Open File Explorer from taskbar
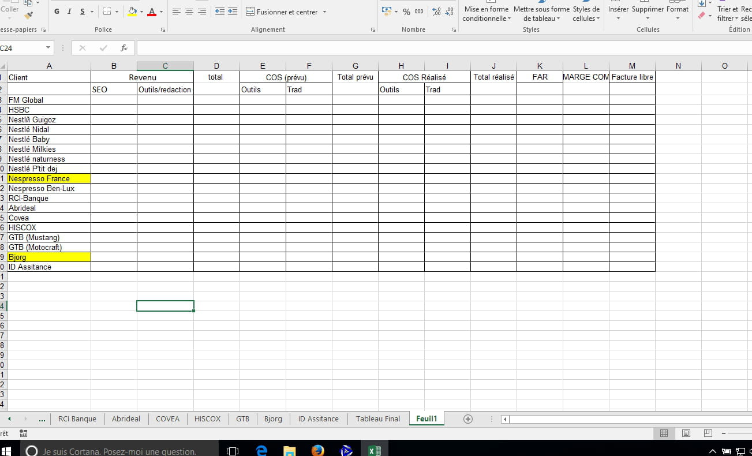The image size is (752, 456). (x=290, y=451)
